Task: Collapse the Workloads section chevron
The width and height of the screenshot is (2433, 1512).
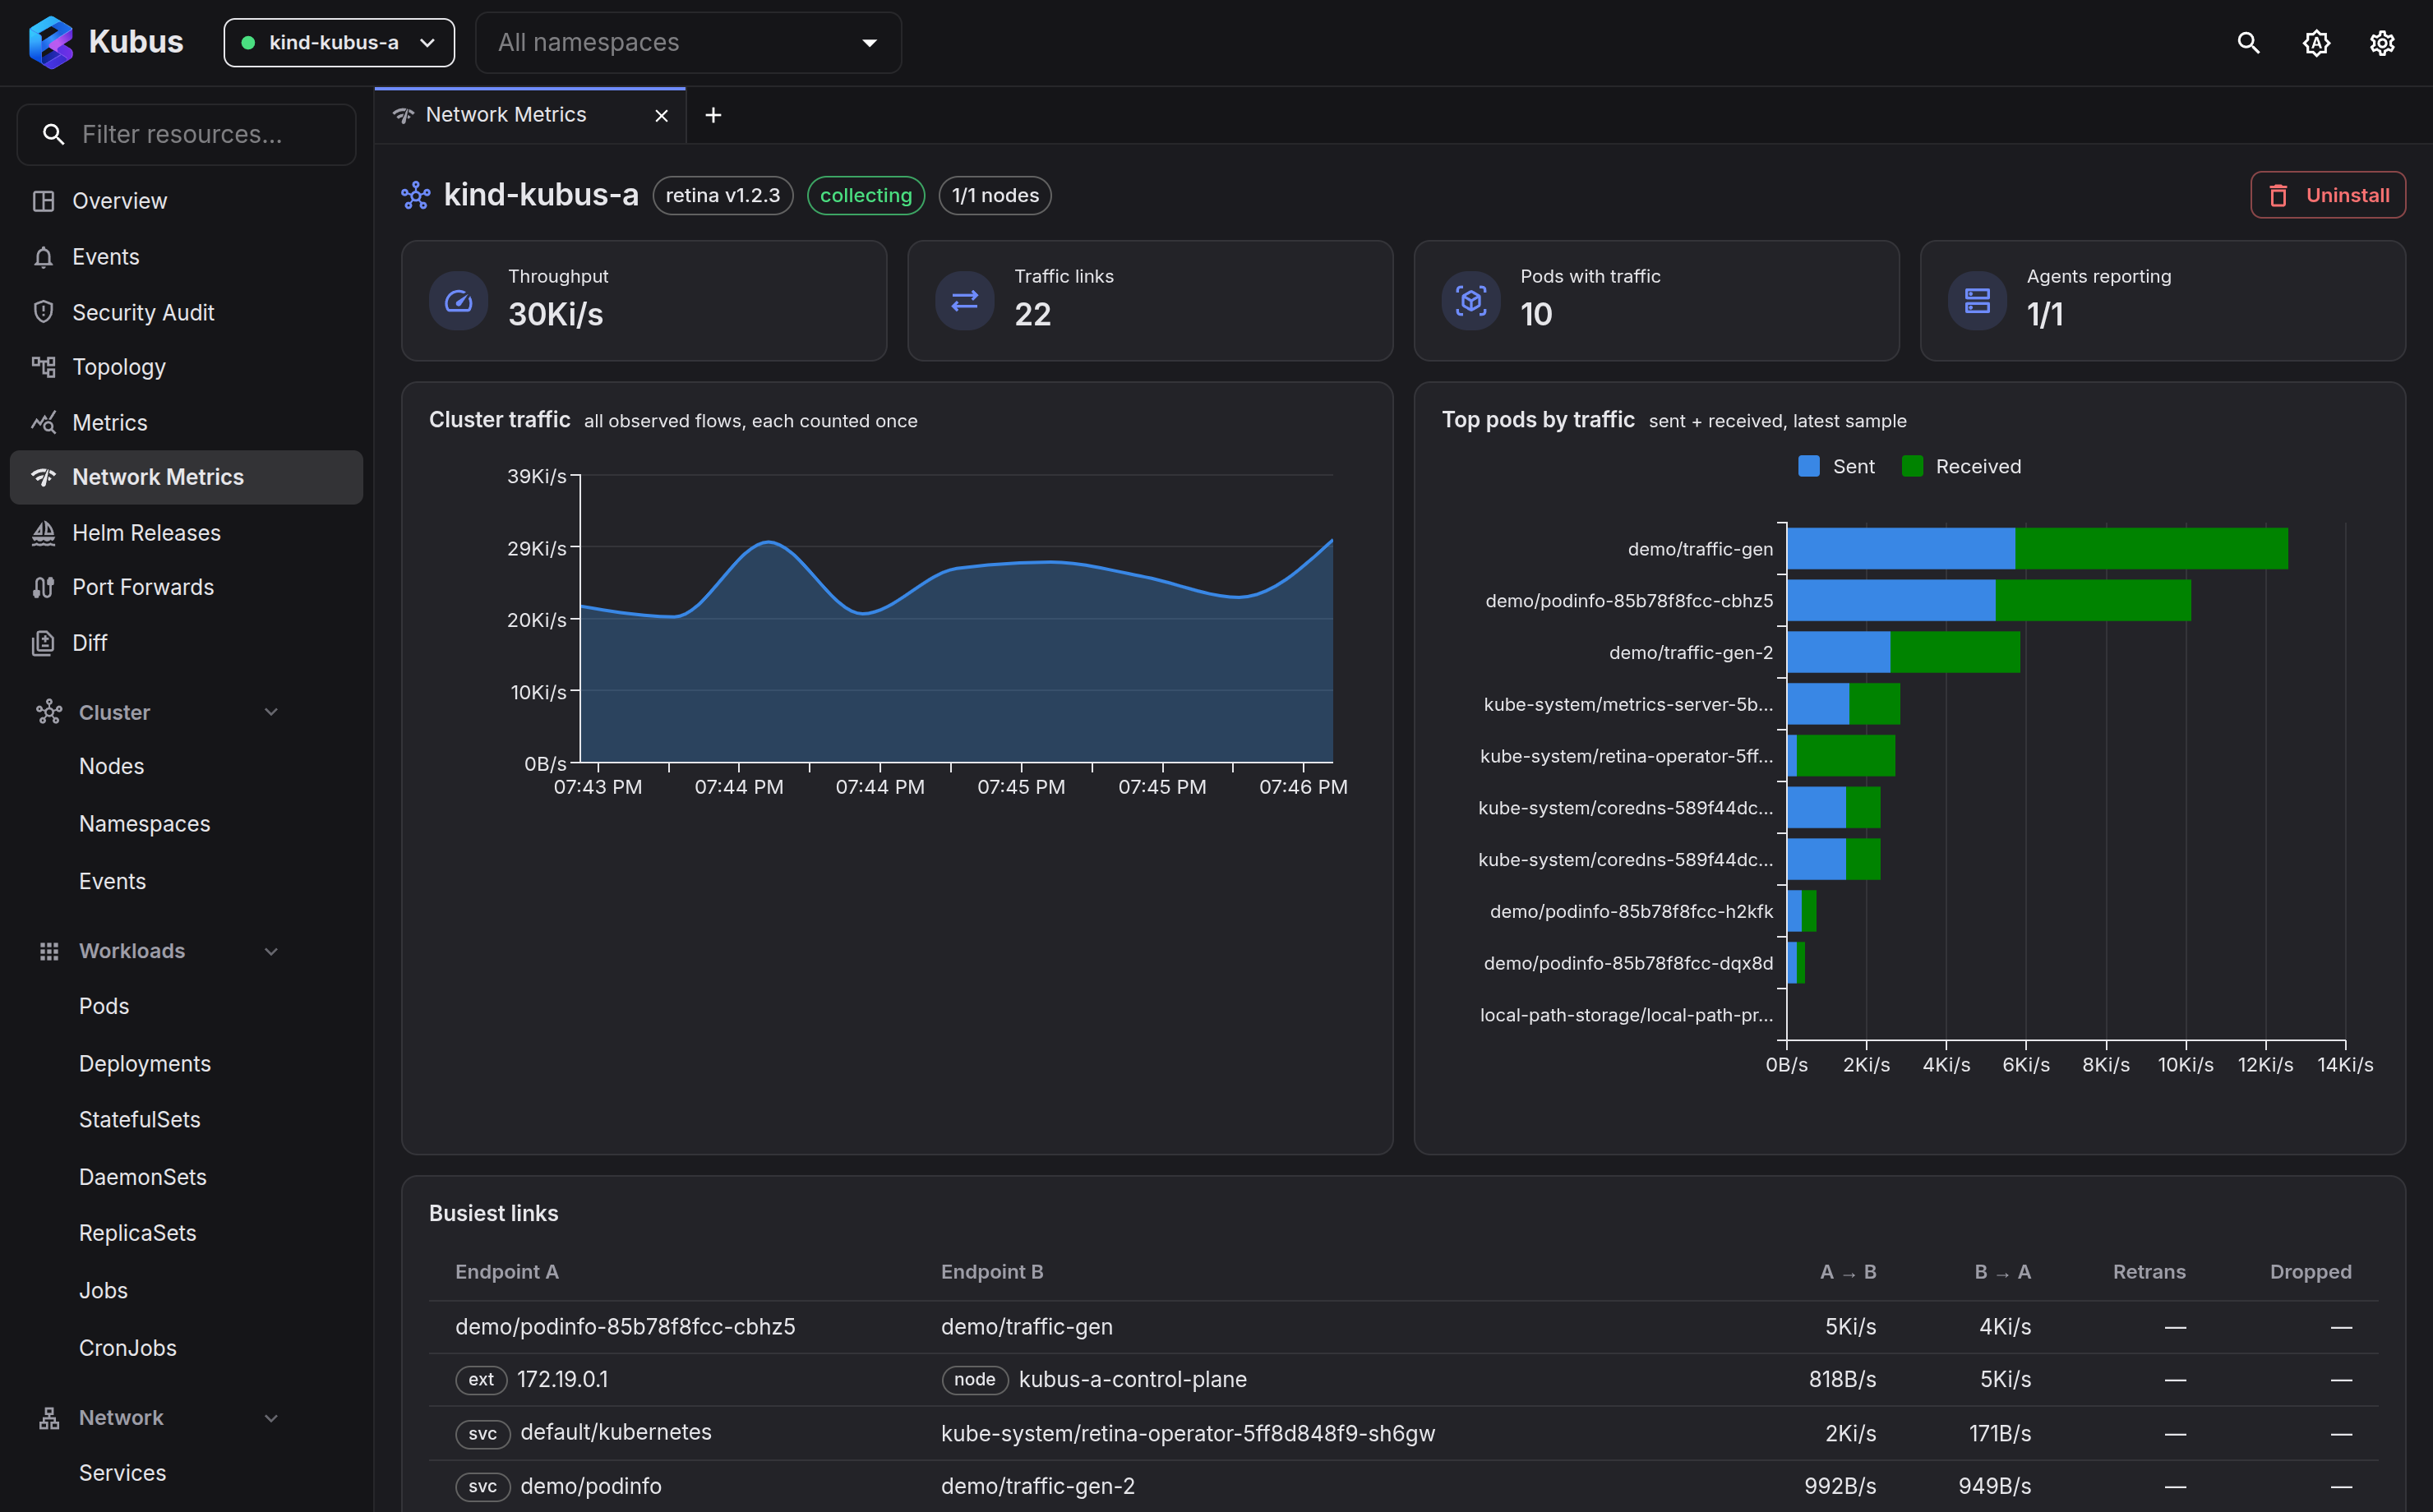Action: 271,951
